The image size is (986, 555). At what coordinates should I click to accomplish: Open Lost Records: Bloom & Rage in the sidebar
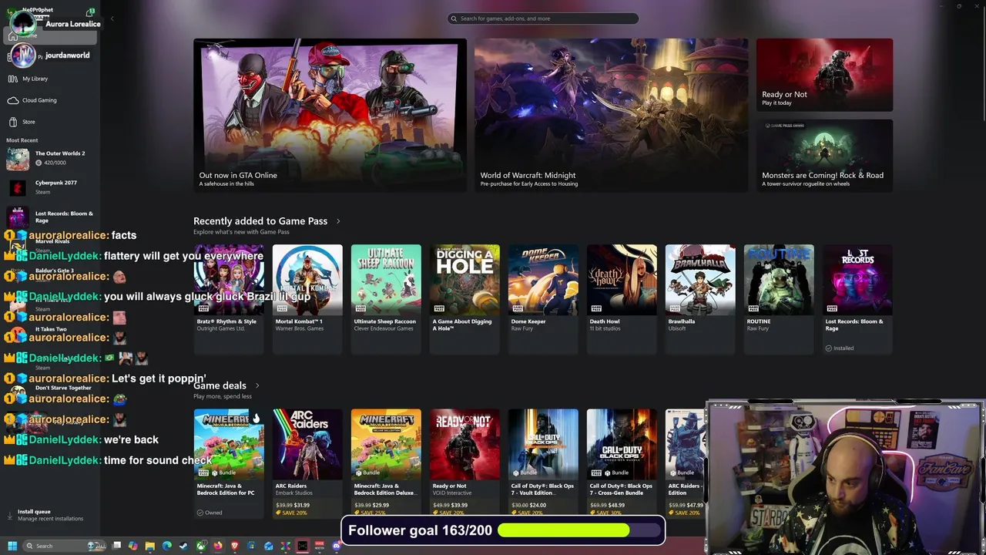51,217
